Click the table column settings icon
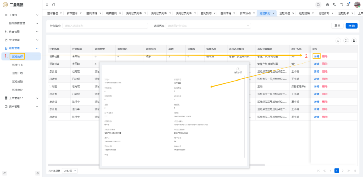This screenshot has width=363, height=177. (354, 41)
